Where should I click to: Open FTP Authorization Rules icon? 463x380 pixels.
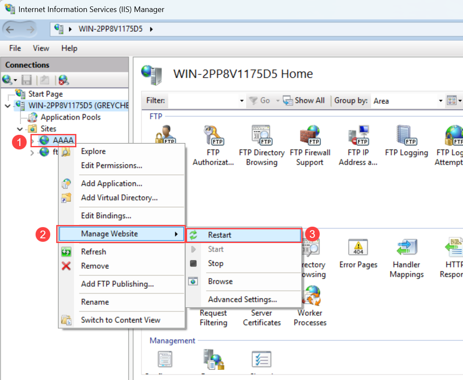click(213, 146)
